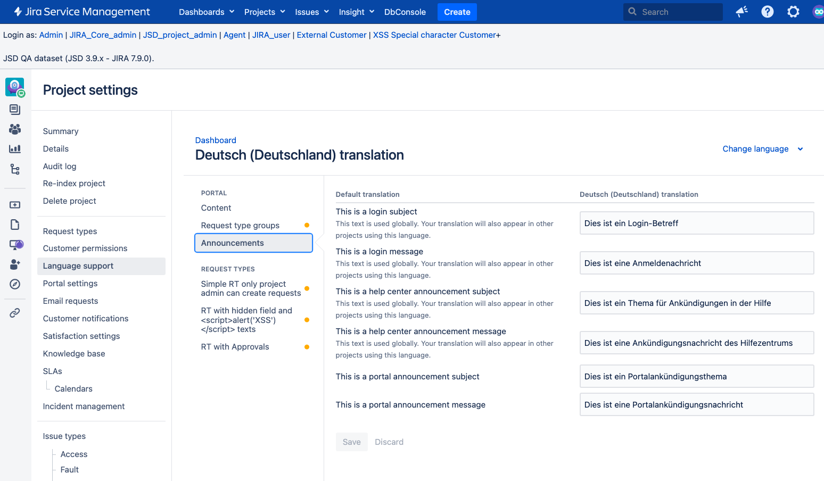Screen dimensions: 824x481
Task: Click the login subject German translation field
Action: click(x=696, y=223)
